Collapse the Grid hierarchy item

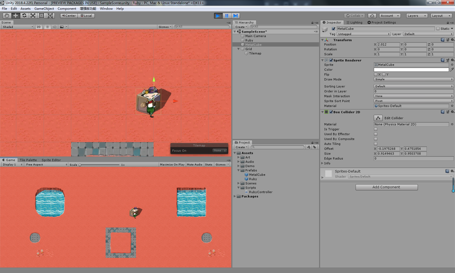(239, 49)
